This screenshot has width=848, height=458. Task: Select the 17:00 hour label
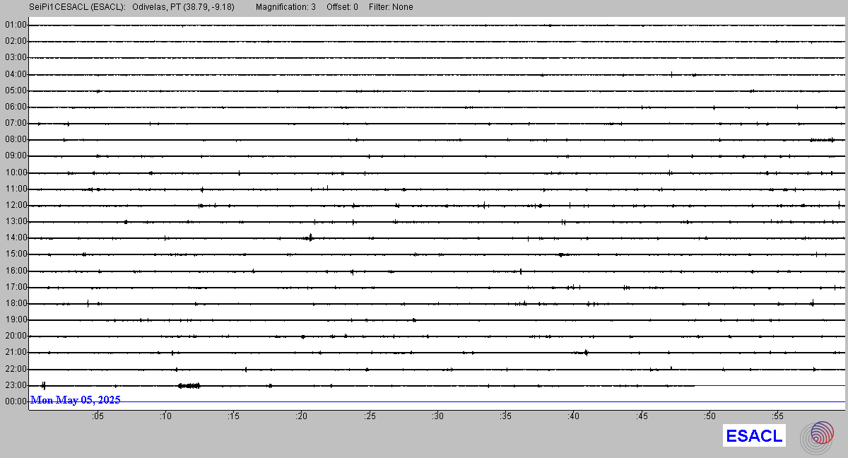point(16,287)
